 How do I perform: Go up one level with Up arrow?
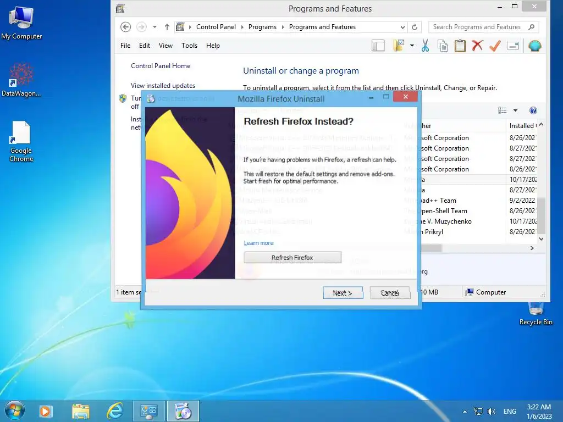(x=167, y=27)
